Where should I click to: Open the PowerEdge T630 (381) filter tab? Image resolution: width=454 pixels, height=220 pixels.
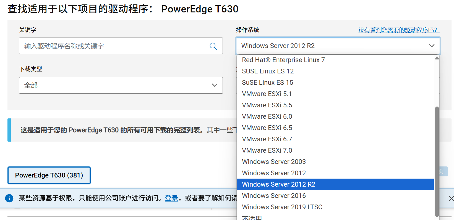point(49,175)
